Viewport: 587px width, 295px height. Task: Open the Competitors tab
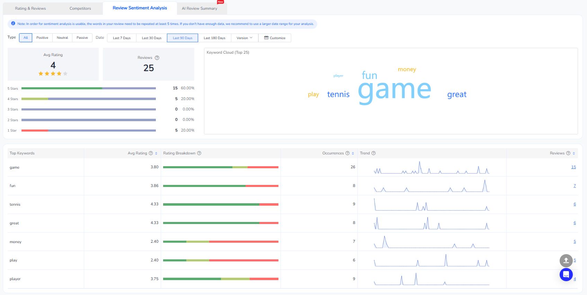coord(80,8)
